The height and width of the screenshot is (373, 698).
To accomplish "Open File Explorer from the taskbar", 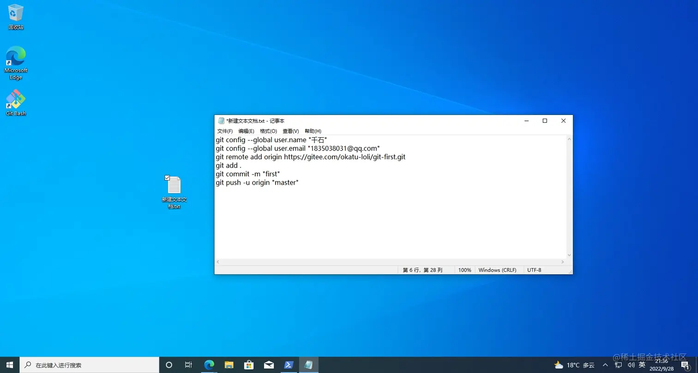I will pos(229,365).
